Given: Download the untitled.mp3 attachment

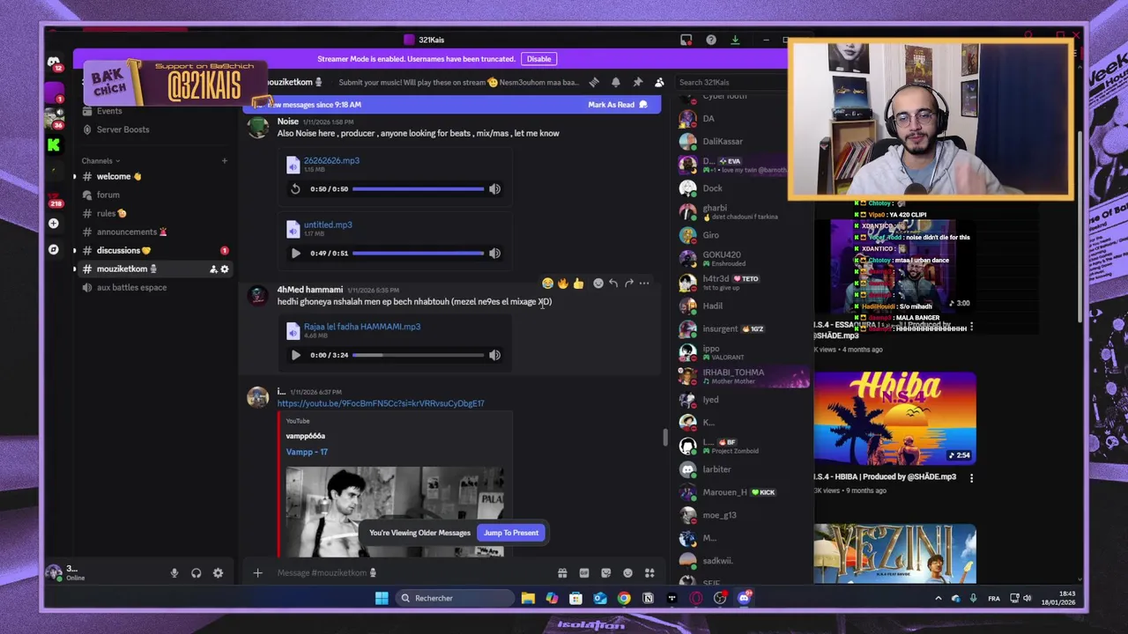Looking at the screenshot, I should pyautogui.click(x=328, y=225).
